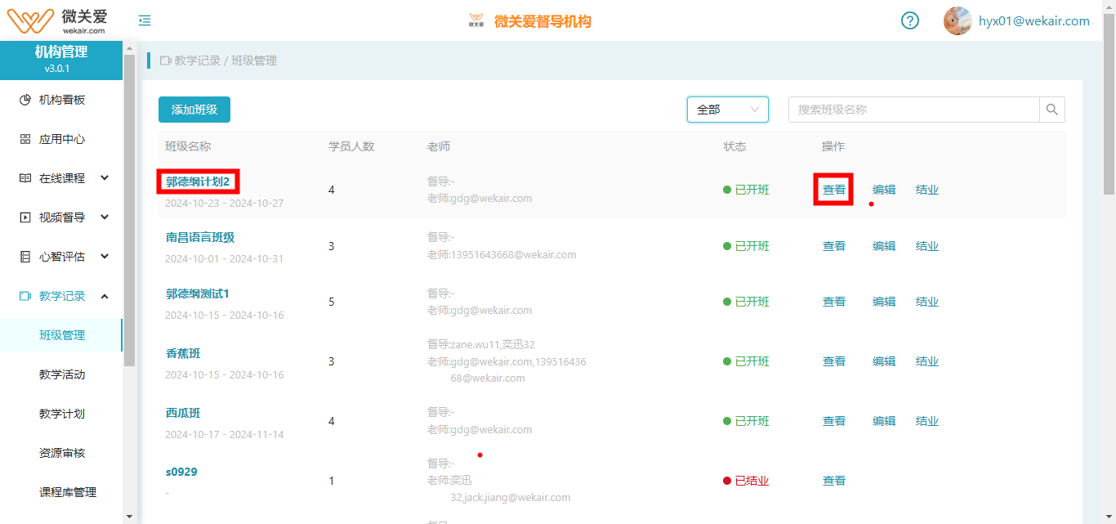
Task: Click the user avatar picture
Action: [x=958, y=20]
